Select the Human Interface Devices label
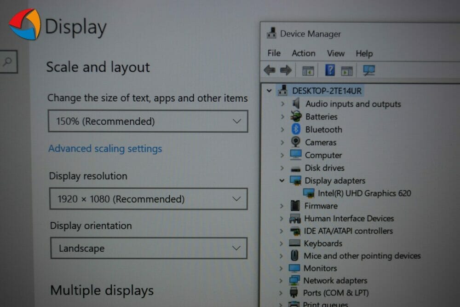The image size is (460, 307). coord(349,218)
